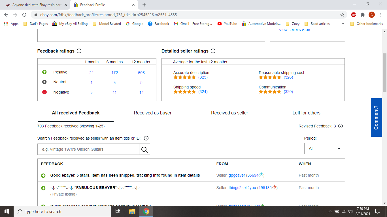Open the Automotive Models bookmark
This screenshot has width=387, height=217.
tap(261, 24)
